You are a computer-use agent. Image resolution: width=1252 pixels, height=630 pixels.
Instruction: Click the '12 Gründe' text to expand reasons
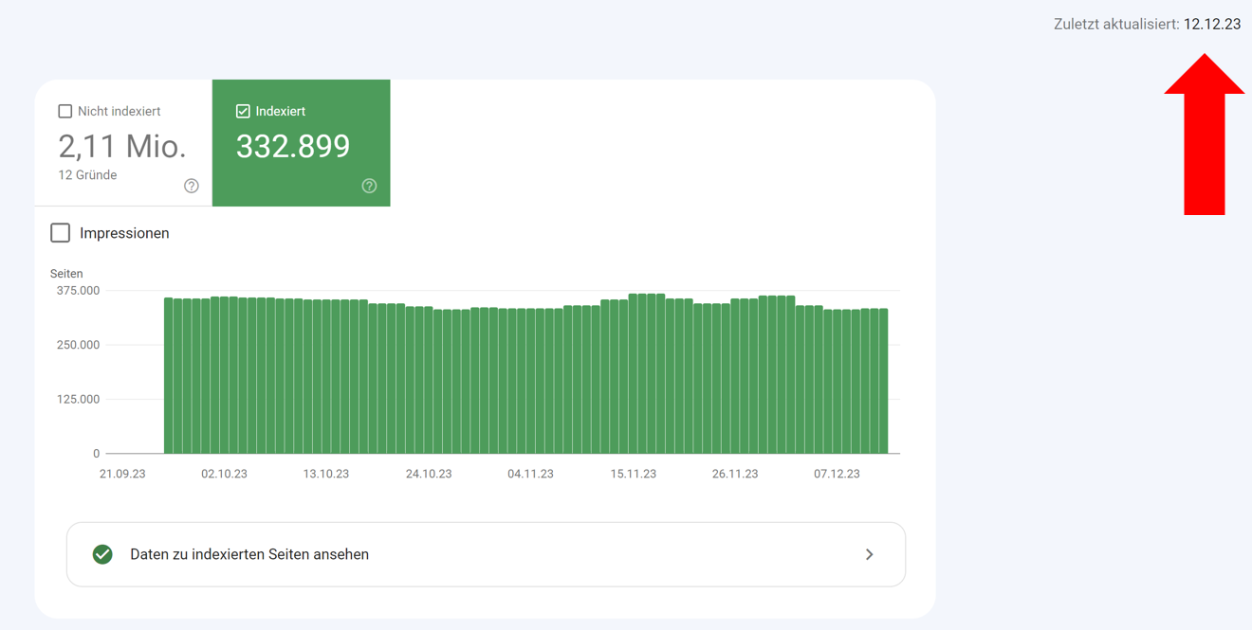[x=87, y=174]
